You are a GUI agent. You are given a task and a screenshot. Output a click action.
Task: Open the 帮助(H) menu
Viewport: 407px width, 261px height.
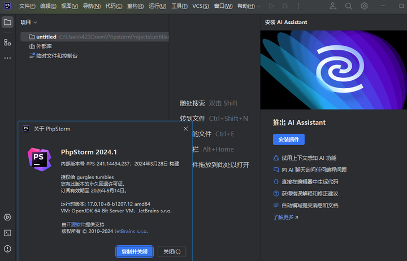point(246,6)
